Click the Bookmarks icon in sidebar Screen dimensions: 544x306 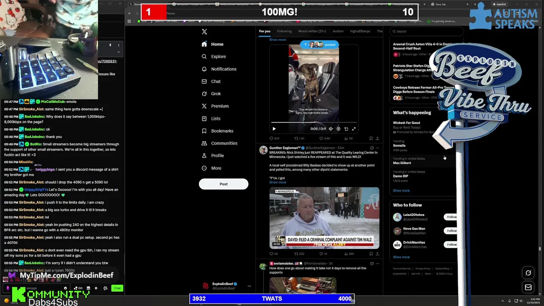click(204, 131)
